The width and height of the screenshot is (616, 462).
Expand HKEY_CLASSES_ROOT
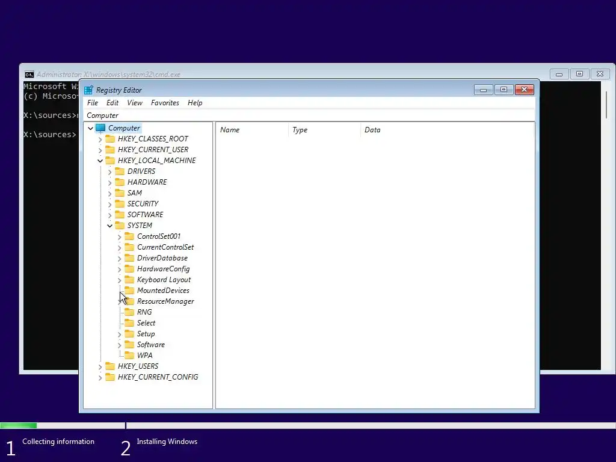coord(100,139)
